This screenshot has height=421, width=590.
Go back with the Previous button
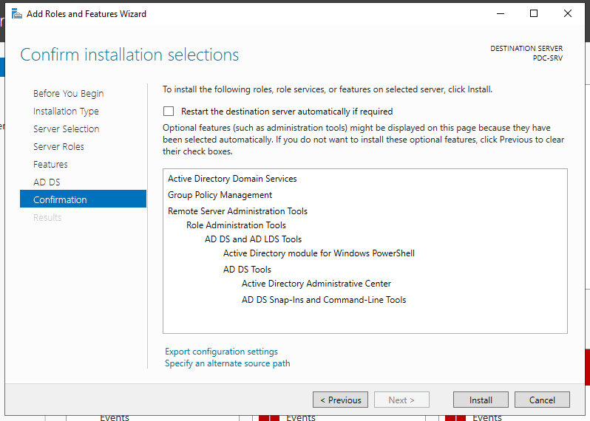(x=341, y=400)
